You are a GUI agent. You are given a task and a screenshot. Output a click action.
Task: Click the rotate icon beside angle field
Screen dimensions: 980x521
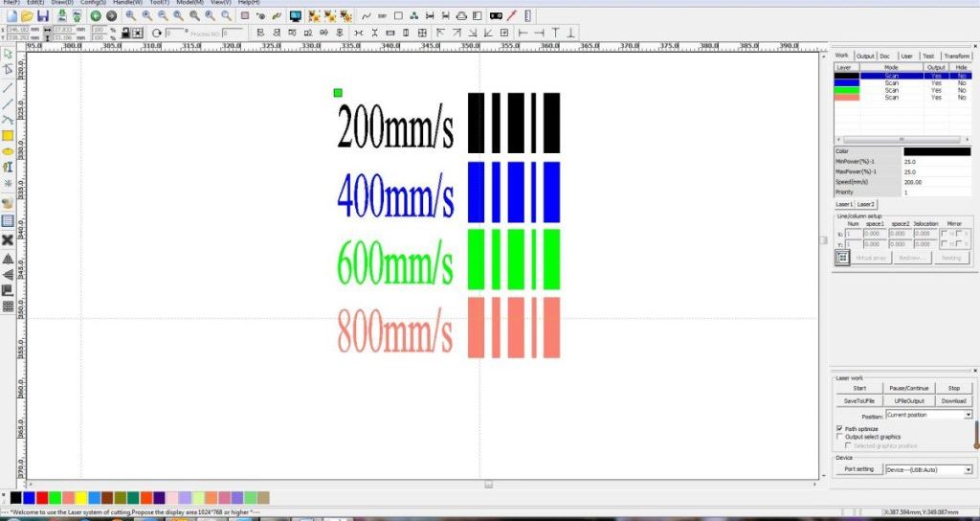[x=157, y=34]
